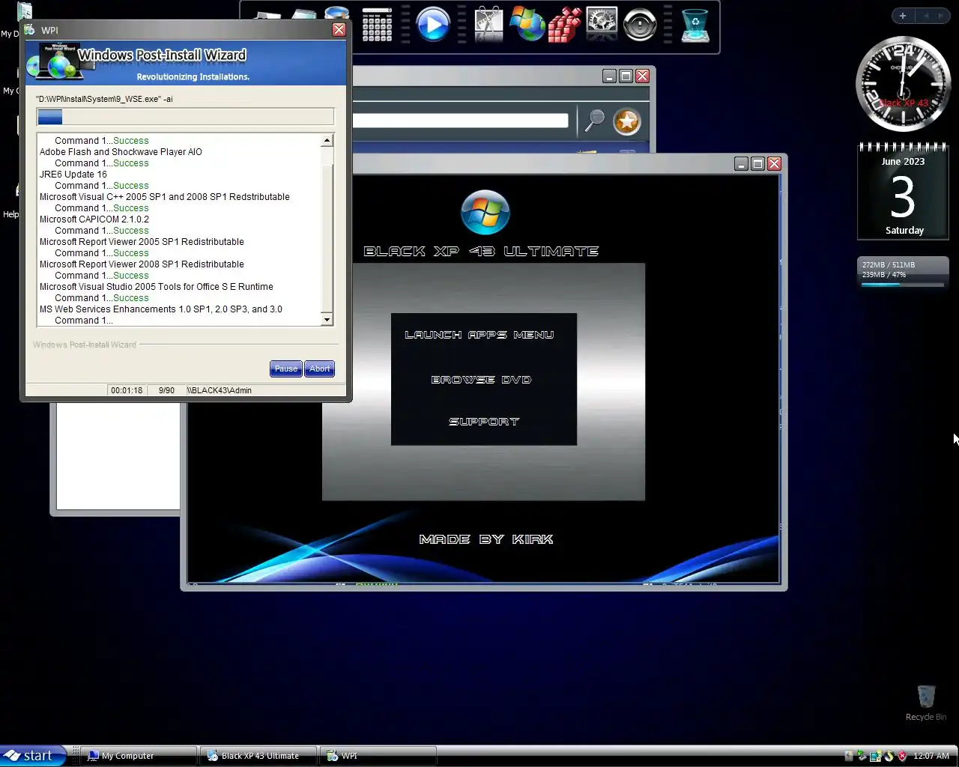Click the June 2023 calendar gadget
Image resolution: width=959 pixels, height=767 pixels.
pos(903,192)
